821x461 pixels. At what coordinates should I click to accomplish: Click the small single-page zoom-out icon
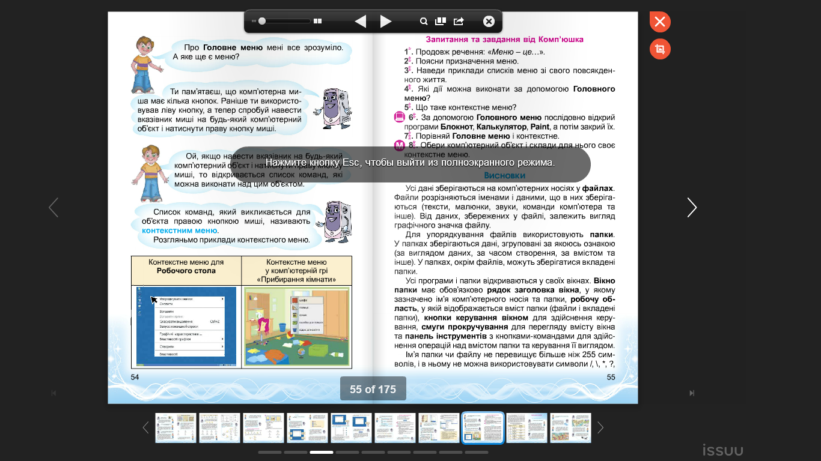[255, 22]
